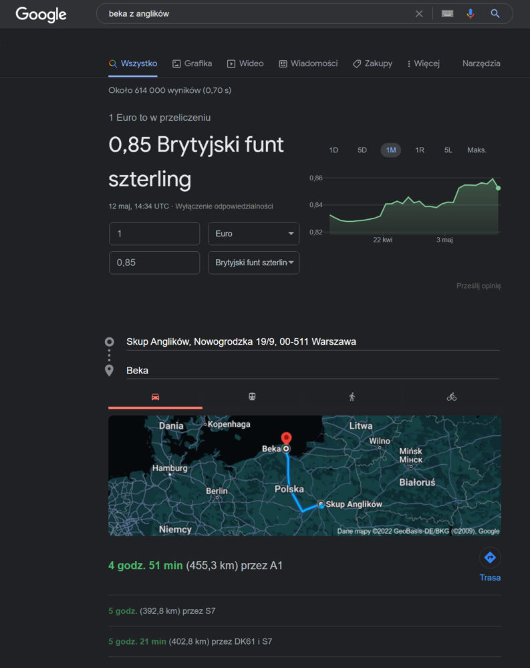Select public transit mode icon
The width and height of the screenshot is (530, 668).
pyautogui.click(x=252, y=397)
